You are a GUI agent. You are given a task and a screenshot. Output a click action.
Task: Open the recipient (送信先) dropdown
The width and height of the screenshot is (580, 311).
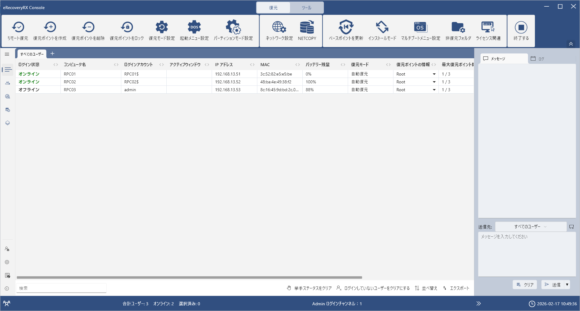[x=531, y=227]
